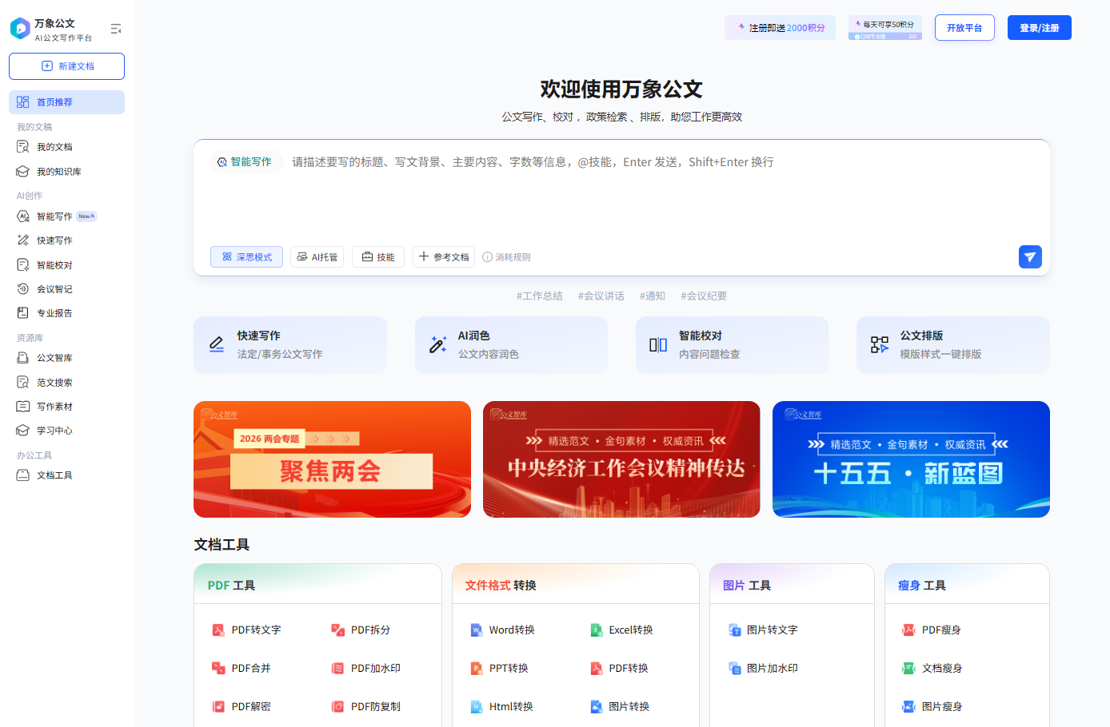Click the 登录/注册 button
The image size is (1110, 727).
point(1039,28)
